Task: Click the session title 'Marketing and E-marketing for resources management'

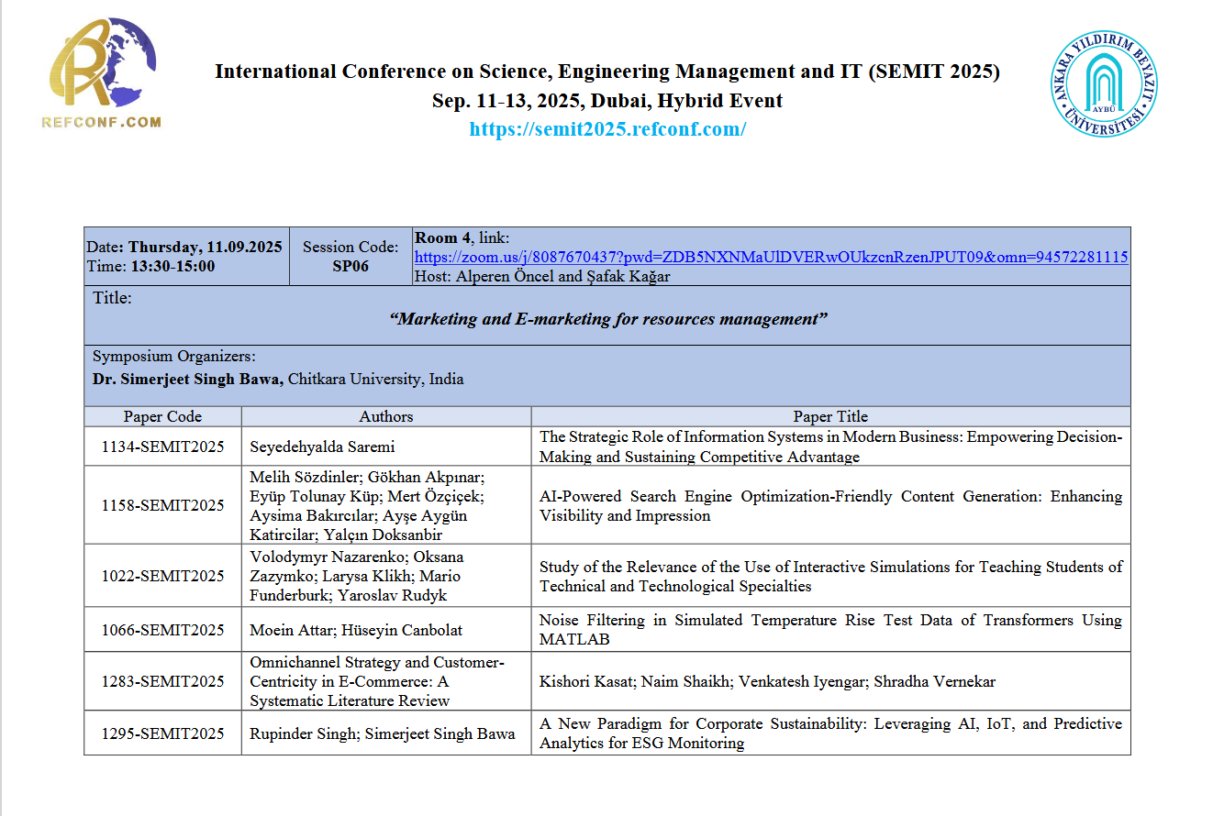Action: click(608, 319)
